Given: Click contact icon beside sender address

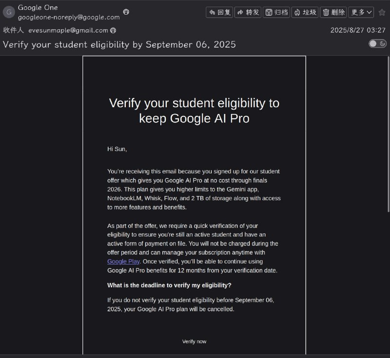Looking at the screenshot, I should pos(126,12).
